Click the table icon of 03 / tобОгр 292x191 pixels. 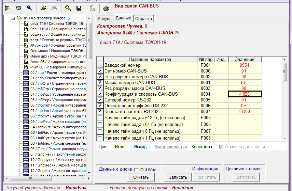(x=26, y=89)
